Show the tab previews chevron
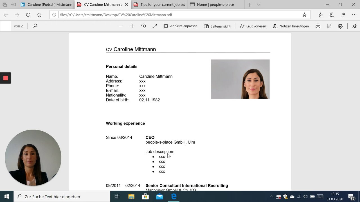This screenshot has width=360, height=202. [x=258, y=4]
